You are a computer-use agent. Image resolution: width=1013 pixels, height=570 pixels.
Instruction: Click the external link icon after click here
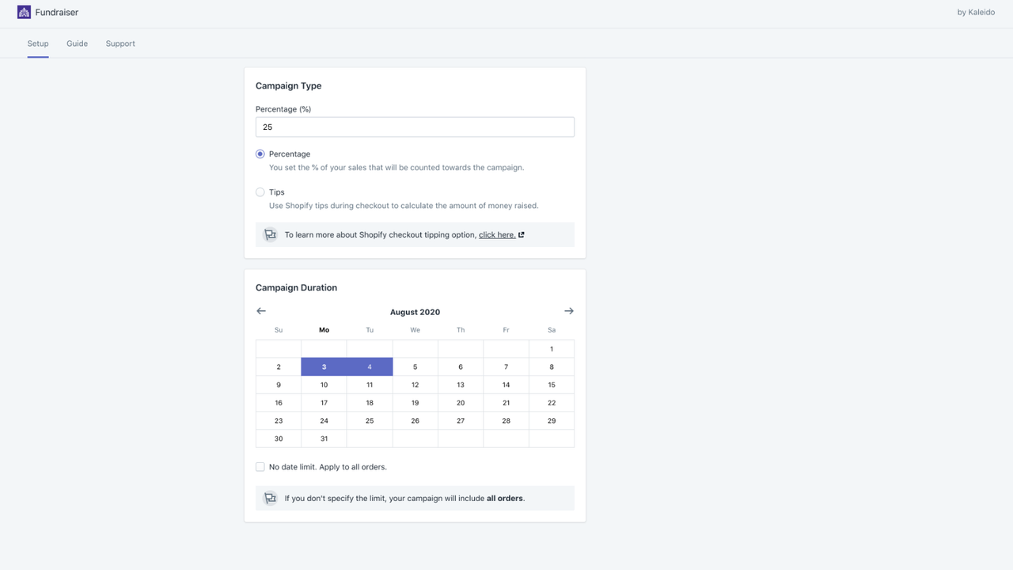[522, 234]
